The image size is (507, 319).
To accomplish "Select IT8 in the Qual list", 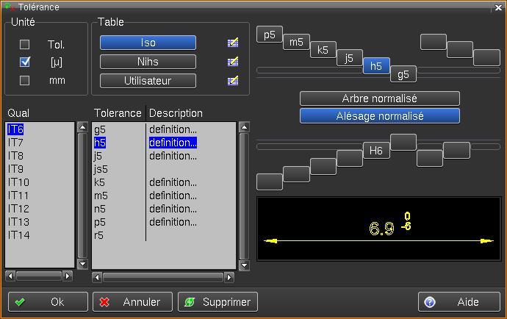I will 16,156.
